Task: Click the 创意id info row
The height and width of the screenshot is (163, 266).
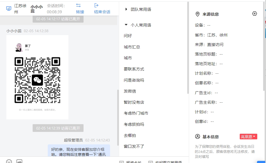Action: (204, 122)
